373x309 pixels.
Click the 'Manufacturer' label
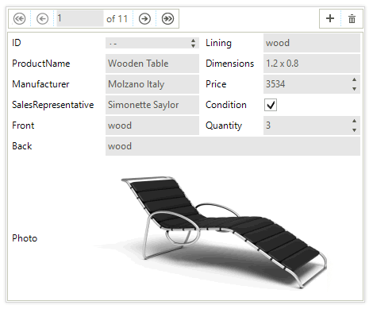click(x=40, y=84)
